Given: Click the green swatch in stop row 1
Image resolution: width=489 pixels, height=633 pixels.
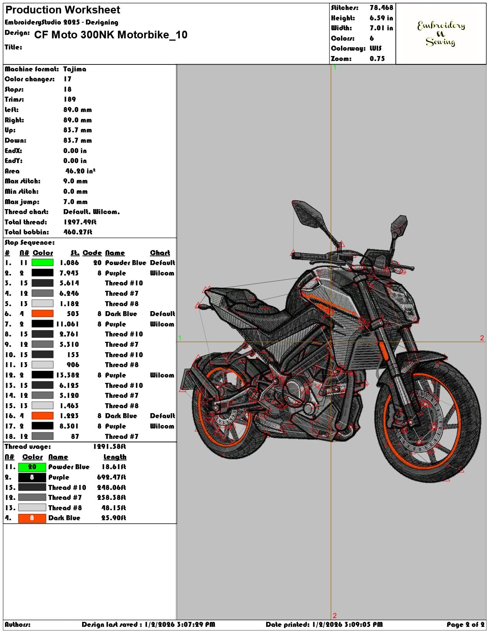Looking at the screenshot, I should [42, 263].
